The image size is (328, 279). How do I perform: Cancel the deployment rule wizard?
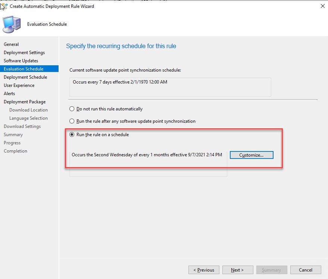[305, 270]
